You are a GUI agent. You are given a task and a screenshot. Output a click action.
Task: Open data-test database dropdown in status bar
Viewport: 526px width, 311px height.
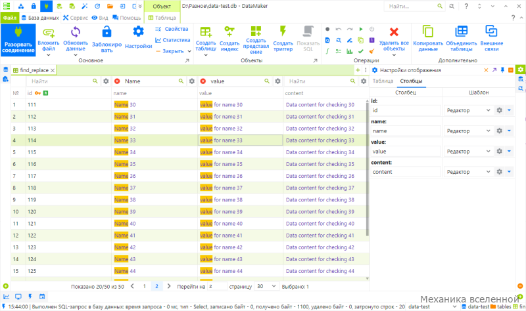(x=455, y=306)
